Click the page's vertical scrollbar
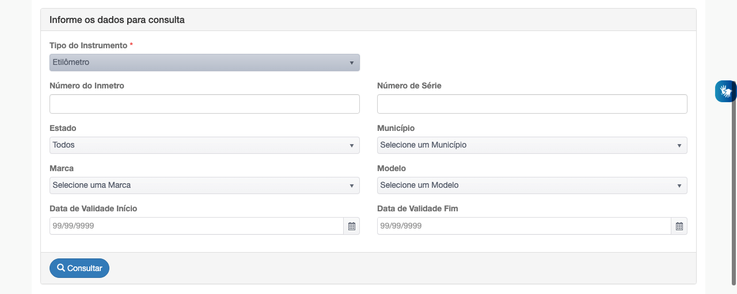Image resolution: width=737 pixels, height=294 pixels. click(734, 189)
